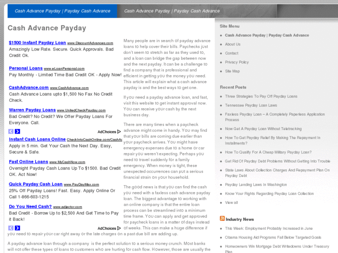Image resolution: width=338 pixels, height=253 pixels.
Task: Open the Do You Need Cash? ad
Action: coord(30,207)
